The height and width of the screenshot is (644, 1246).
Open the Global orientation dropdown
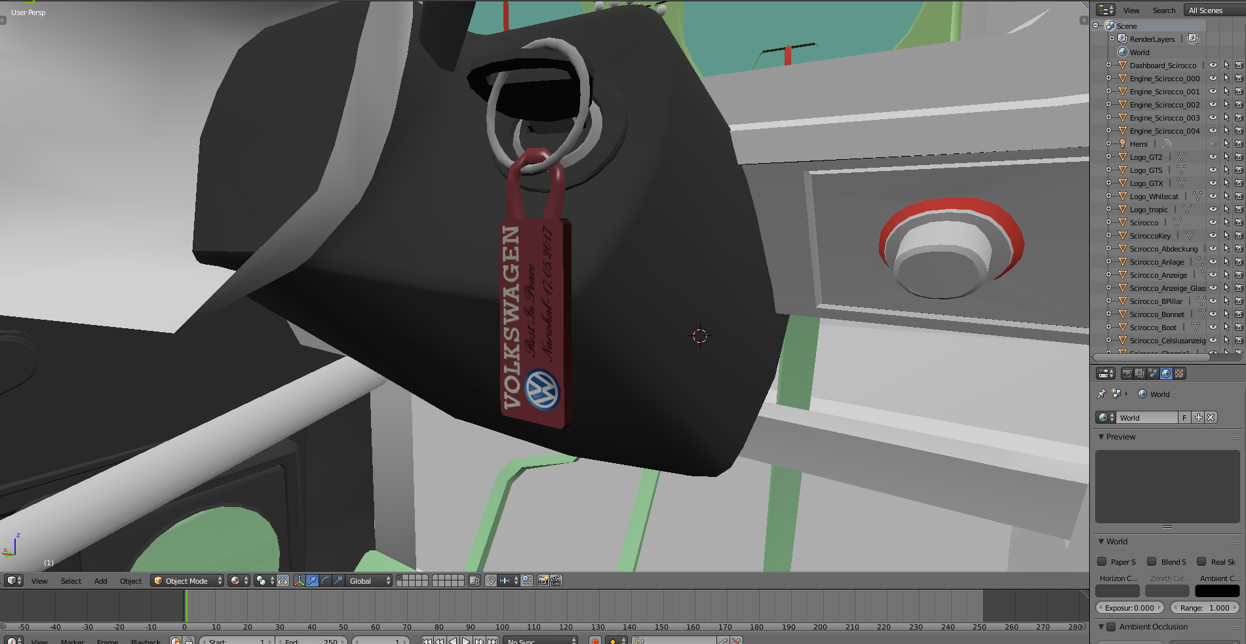370,580
